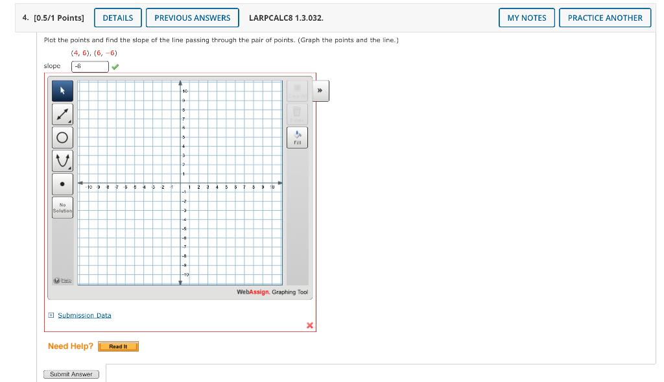Viewport: 664px width, 382px height.
Task: Switch to PREVIOUS ANSWERS
Action: (192, 18)
